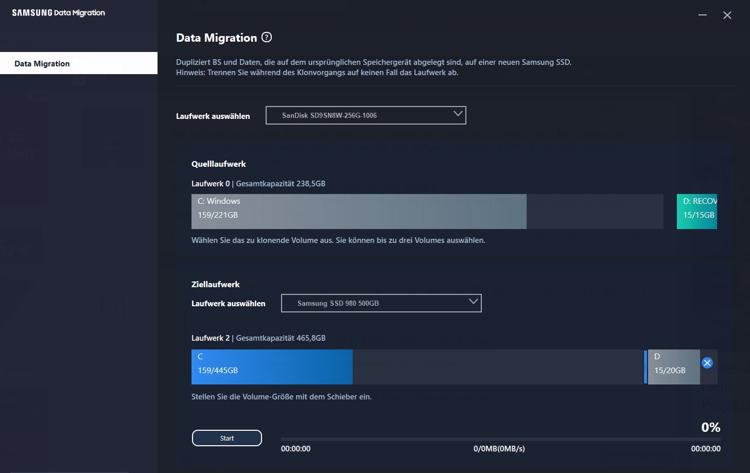This screenshot has width=750, height=473.
Task: Click the target C volume 159/445GB
Action: [x=417, y=367]
